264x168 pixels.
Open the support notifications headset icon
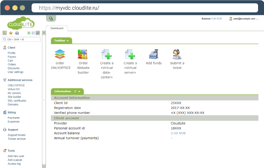point(51,18)
